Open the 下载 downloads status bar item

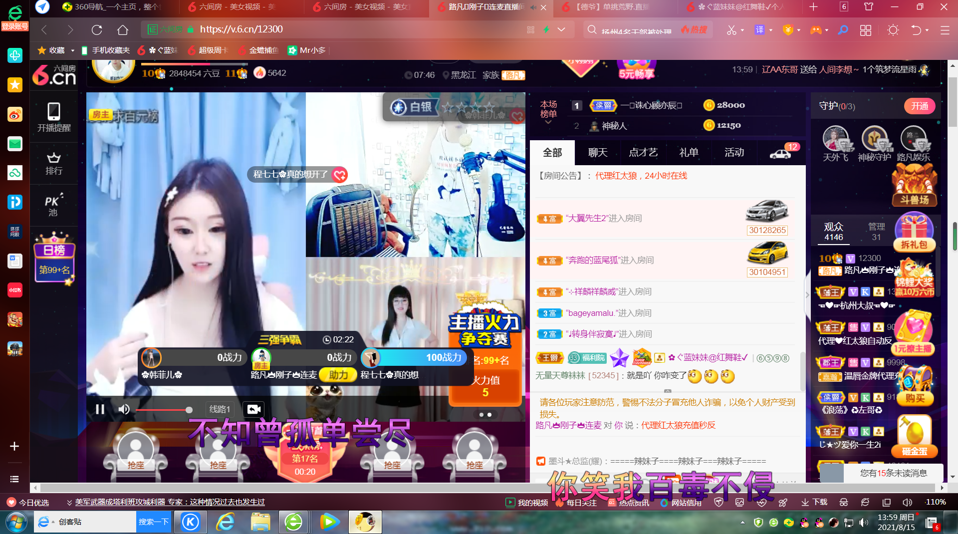pyautogui.click(x=814, y=502)
